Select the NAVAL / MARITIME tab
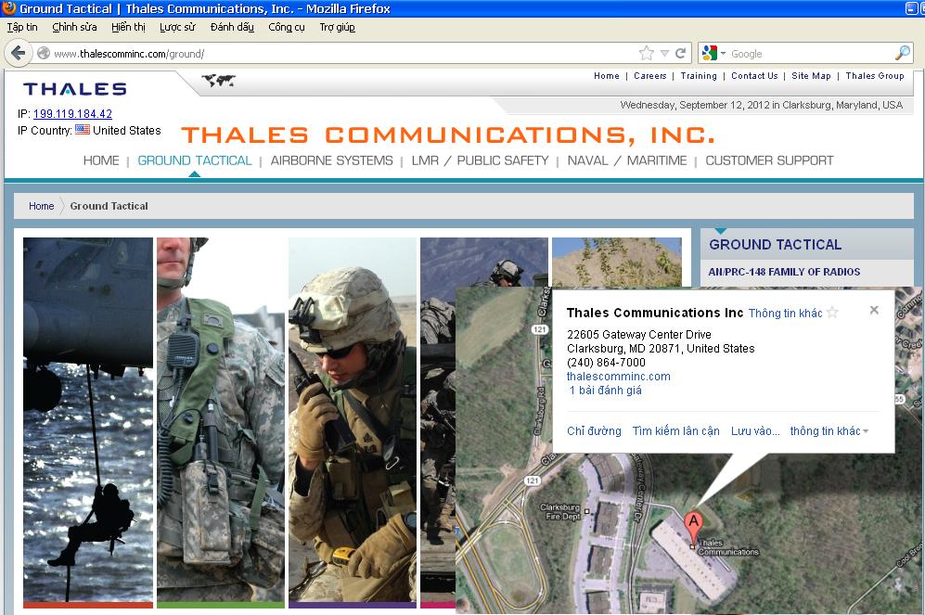This screenshot has width=925, height=615. 627,160
